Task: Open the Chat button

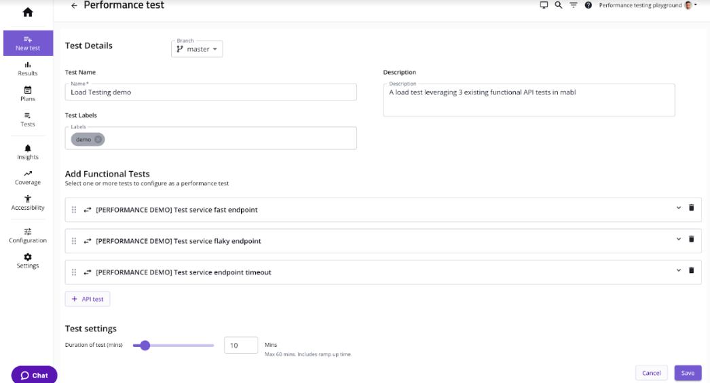Action: (x=35, y=375)
